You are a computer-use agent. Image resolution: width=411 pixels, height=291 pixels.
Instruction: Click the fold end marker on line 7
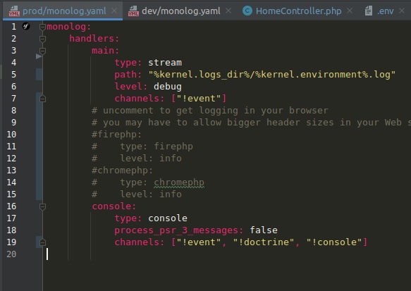coord(42,99)
